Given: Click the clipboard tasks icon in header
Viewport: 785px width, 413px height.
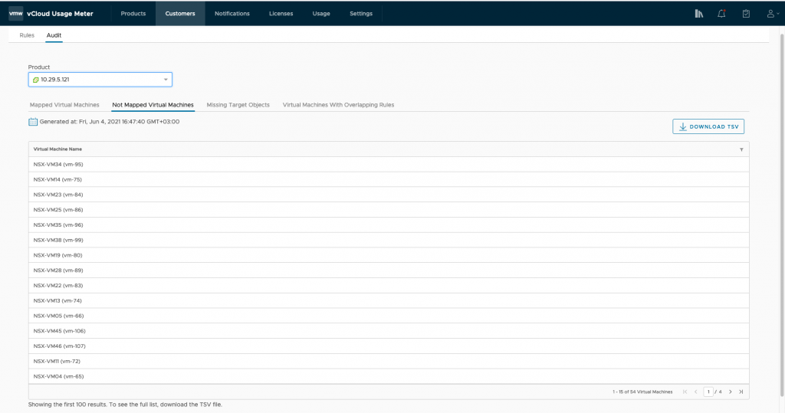Looking at the screenshot, I should pos(746,14).
